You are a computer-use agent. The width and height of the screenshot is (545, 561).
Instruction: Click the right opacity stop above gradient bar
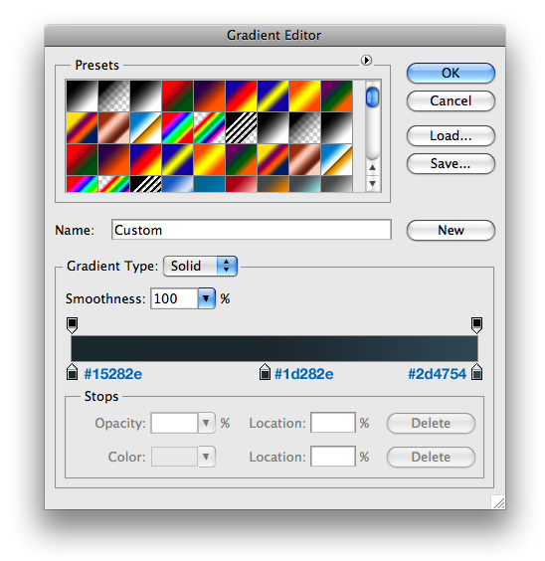click(476, 325)
